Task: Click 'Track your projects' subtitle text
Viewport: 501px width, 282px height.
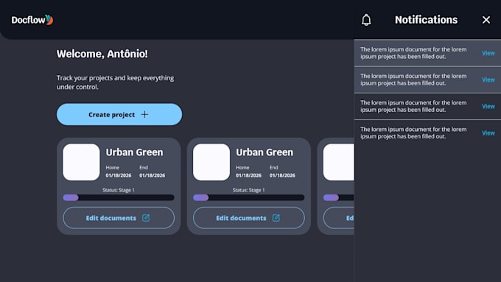Action: pyautogui.click(x=116, y=82)
